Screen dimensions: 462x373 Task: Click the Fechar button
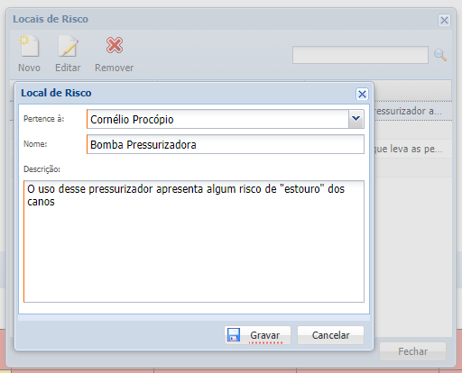[412, 351]
